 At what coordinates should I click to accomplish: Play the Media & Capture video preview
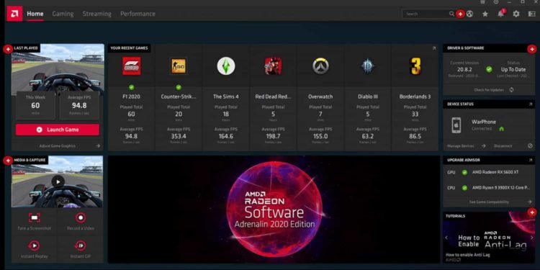[x=58, y=181]
